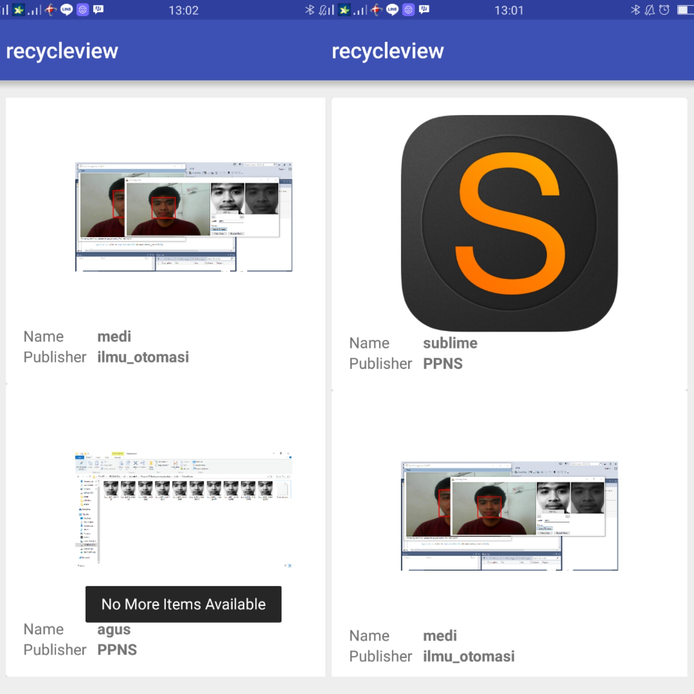This screenshot has width=694, height=694.
Task: Open the file explorer thumbnail above agus
Action: click(184, 510)
